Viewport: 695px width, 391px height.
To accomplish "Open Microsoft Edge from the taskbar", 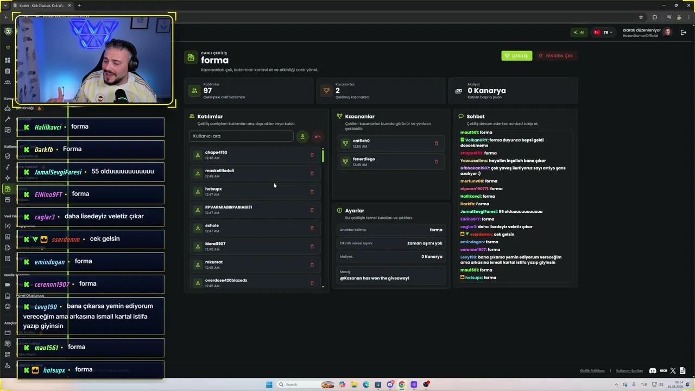I will point(366,384).
